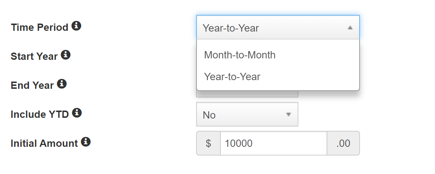
Task: Click the .00 suffix box
Action: click(x=343, y=143)
